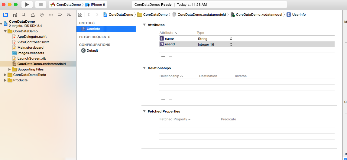
Task: Open the Debug navigator
Action: [x=51, y=15]
